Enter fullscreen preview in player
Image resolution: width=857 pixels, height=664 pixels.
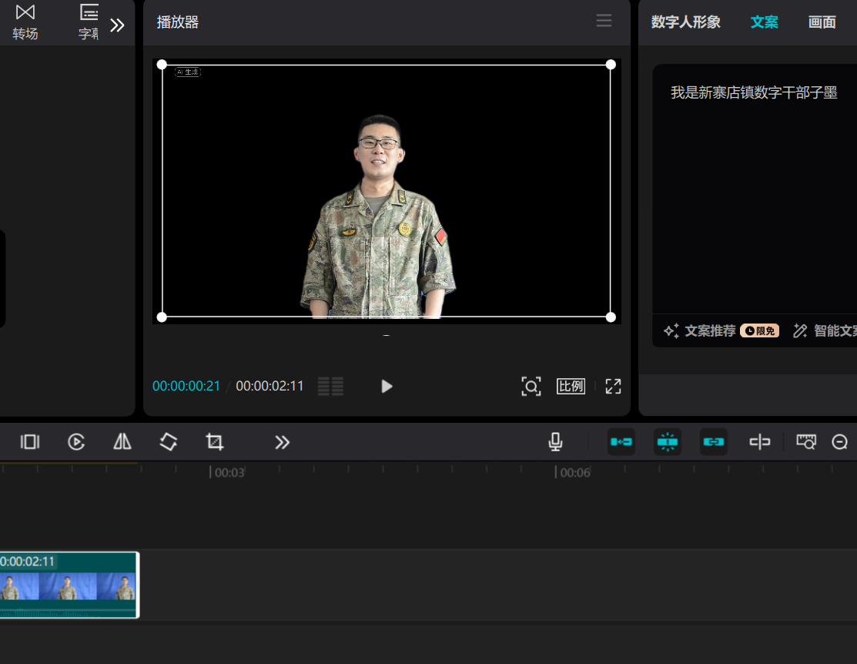click(x=613, y=387)
